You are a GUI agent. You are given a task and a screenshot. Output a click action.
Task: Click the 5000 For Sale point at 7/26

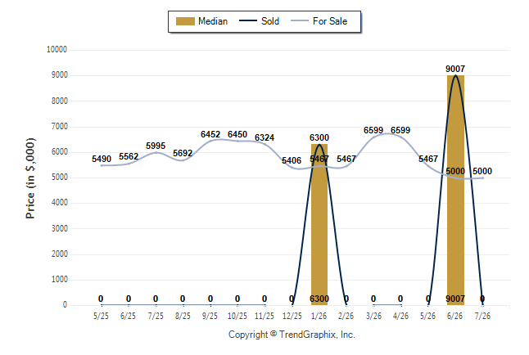point(483,178)
